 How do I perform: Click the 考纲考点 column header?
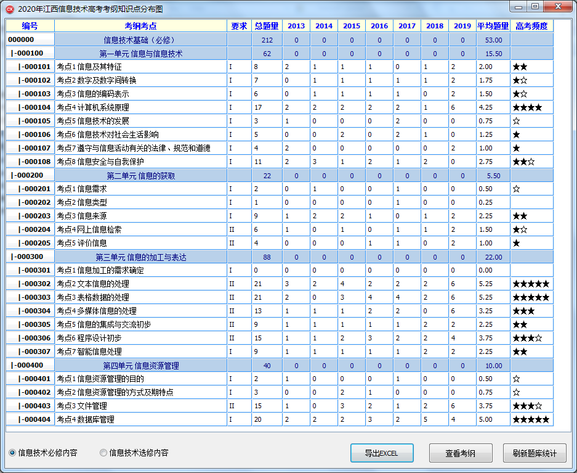[140, 26]
